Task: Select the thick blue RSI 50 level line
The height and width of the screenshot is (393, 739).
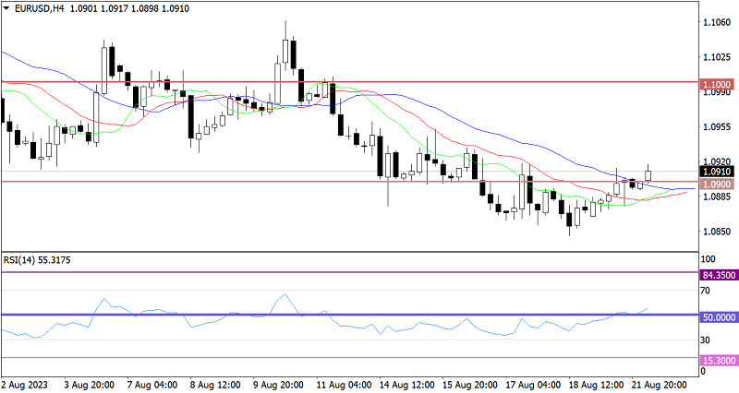Action: coord(369,315)
